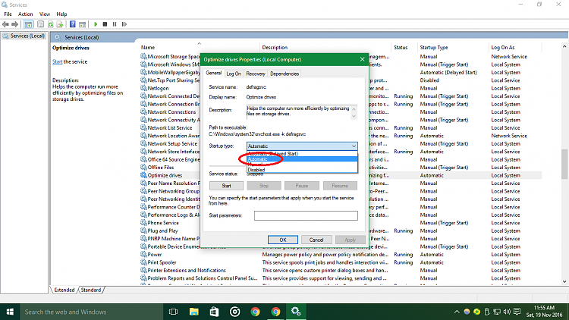Open File Explorer from the taskbar
Image resolution: width=569 pixels, height=320 pixels.
click(x=193, y=312)
